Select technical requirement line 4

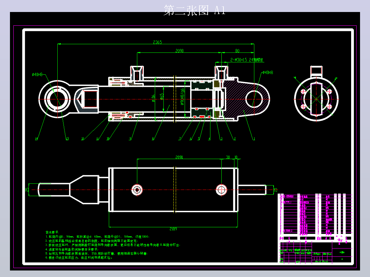(72, 250)
